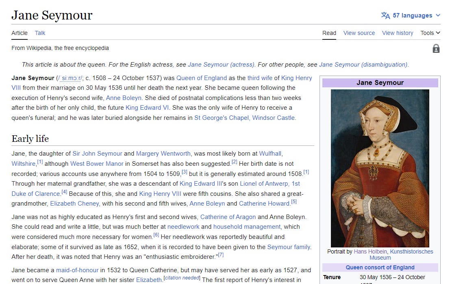This screenshot has height=284, width=450.
Task: Open the View source tab
Action: pyautogui.click(x=359, y=33)
